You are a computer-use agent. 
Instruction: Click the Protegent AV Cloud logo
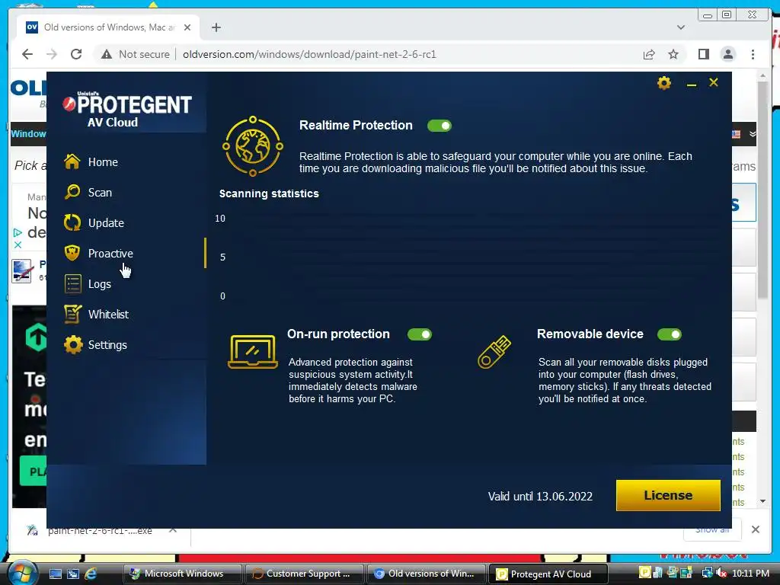point(127,110)
